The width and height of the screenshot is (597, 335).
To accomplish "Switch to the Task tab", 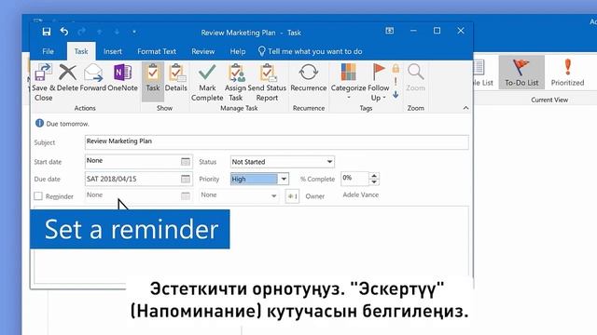I will 81,51.
